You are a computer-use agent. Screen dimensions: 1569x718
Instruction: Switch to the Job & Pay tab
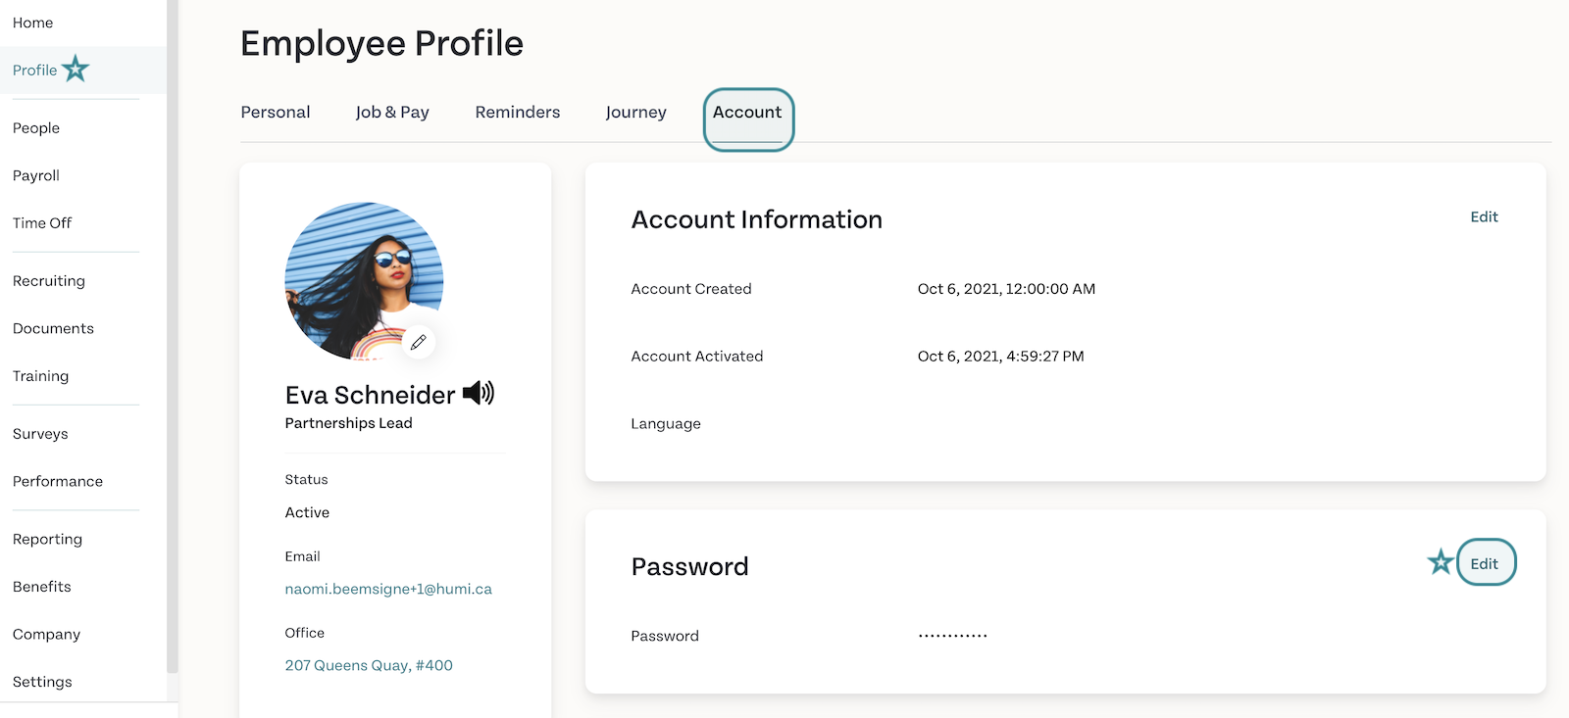392,113
